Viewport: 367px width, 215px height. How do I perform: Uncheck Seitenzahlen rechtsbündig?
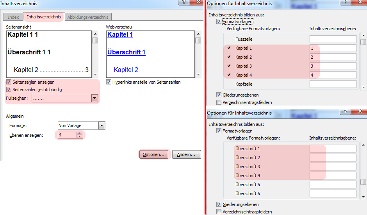9,90
